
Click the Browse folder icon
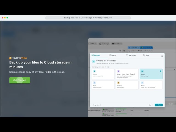point(142,83)
